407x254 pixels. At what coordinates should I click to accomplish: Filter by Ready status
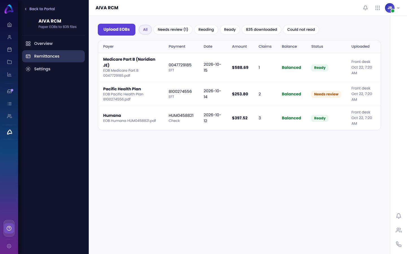(230, 30)
